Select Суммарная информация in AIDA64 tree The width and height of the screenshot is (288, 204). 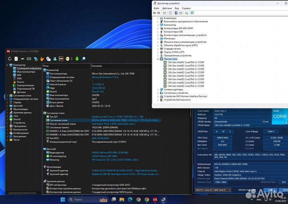[x=29, y=68]
